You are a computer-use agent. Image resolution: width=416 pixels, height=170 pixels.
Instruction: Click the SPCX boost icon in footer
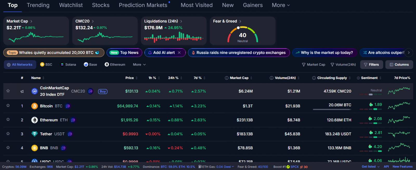coord(288,167)
